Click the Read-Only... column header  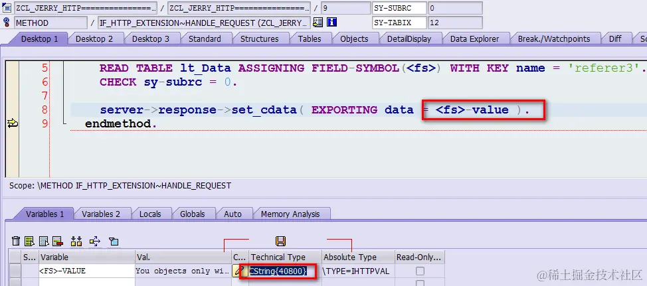(x=420, y=257)
